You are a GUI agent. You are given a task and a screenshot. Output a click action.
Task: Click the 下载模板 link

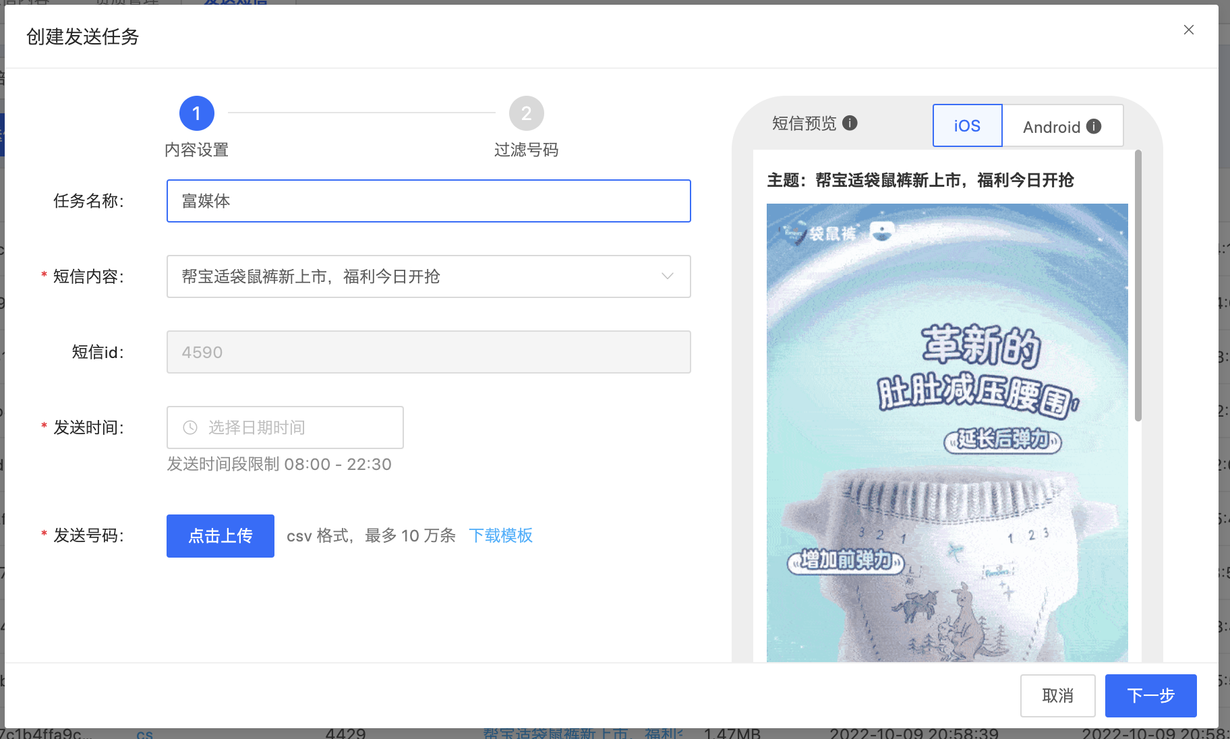pyautogui.click(x=500, y=535)
